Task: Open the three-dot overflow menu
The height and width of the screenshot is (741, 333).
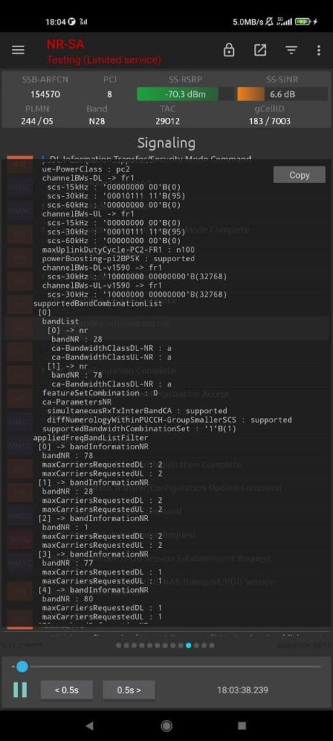Action: pos(319,50)
